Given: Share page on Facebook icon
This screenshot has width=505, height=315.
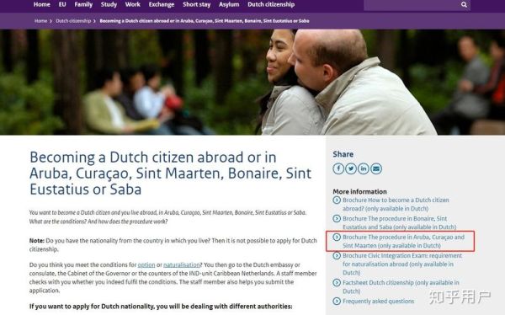Looking at the screenshot, I should (x=338, y=168).
